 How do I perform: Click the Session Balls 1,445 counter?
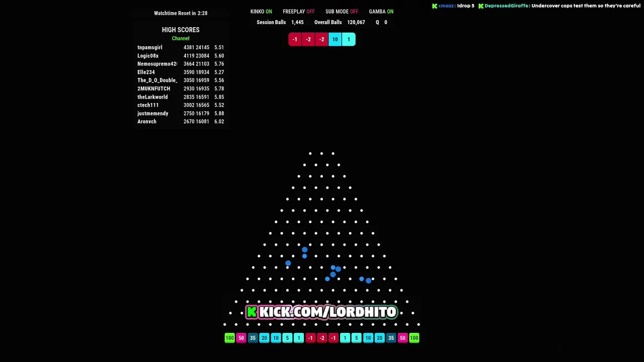point(280,23)
